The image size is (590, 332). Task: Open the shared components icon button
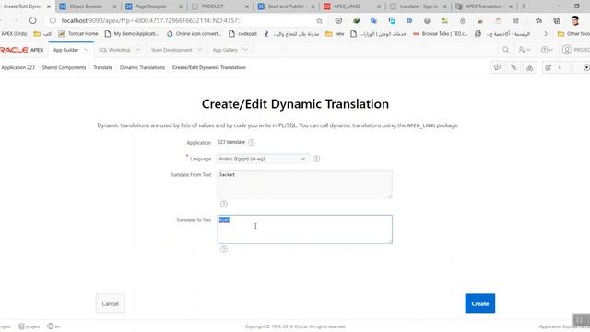point(529,67)
